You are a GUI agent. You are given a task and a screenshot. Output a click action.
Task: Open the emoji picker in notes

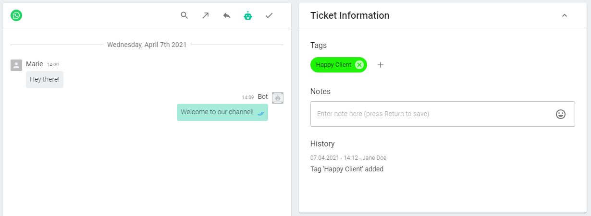[561, 114]
